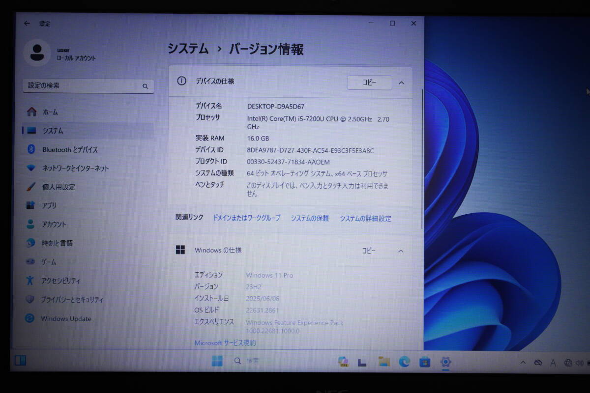Screen dimensions: 590x393
Task: Click the user account avatar icon
Action: tap(37, 53)
